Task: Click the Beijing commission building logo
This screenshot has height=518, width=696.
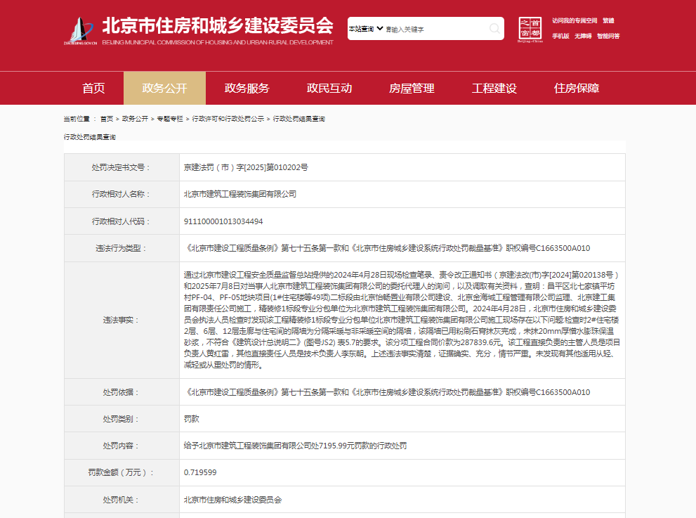Action: (81, 30)
